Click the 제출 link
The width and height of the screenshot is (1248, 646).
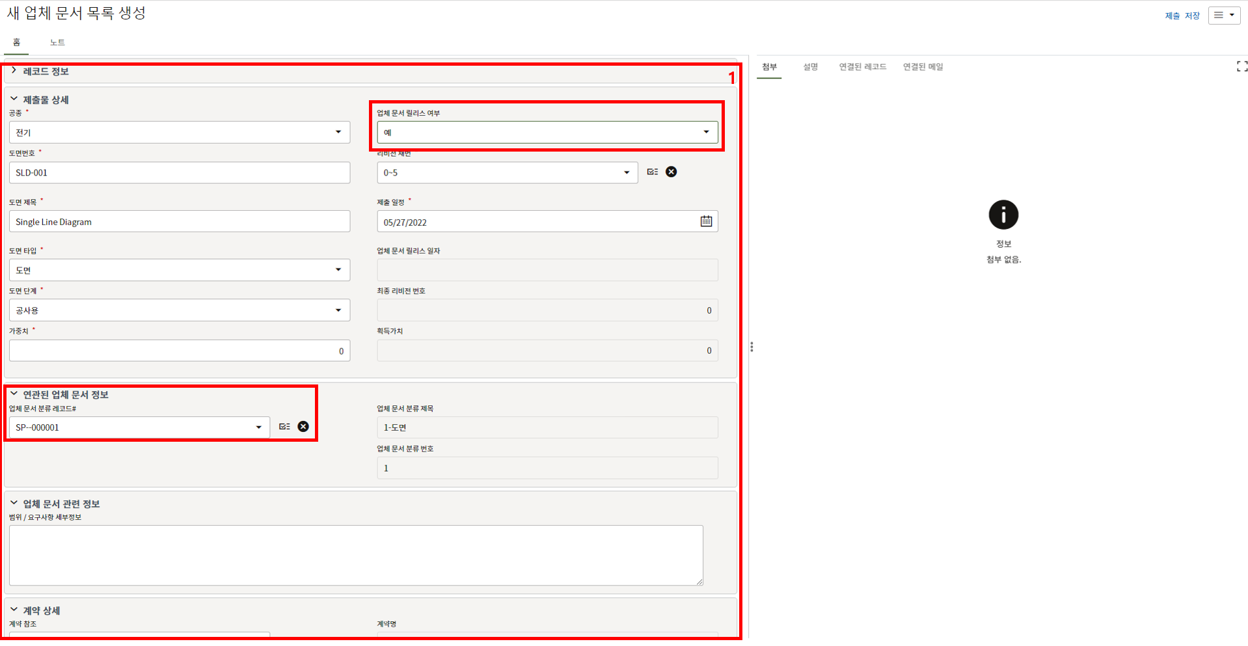pos(1172,16)
